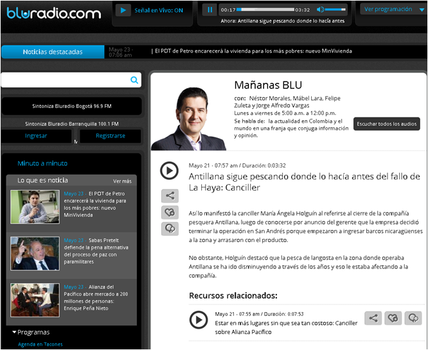Click the Lo que es noticia header
The image size is (428, 350).
click(42, 180)
